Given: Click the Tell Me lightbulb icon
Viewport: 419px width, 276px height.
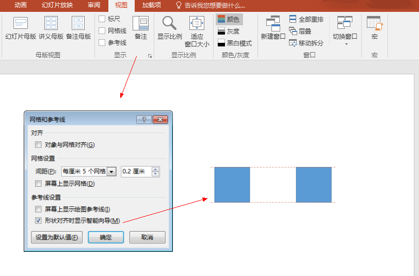Looking at the screenshot, I should (x=179, y=5).
